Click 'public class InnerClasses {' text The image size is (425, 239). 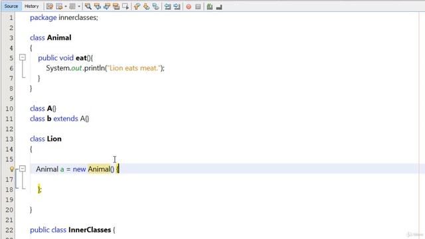tap(72, 230)
